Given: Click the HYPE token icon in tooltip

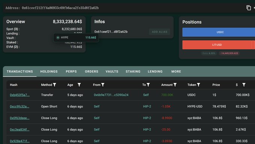Looking at the screenshot, I should [58, 38].
